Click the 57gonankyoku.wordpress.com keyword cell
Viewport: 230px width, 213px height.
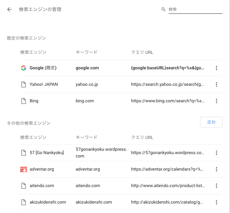(101, 153)
